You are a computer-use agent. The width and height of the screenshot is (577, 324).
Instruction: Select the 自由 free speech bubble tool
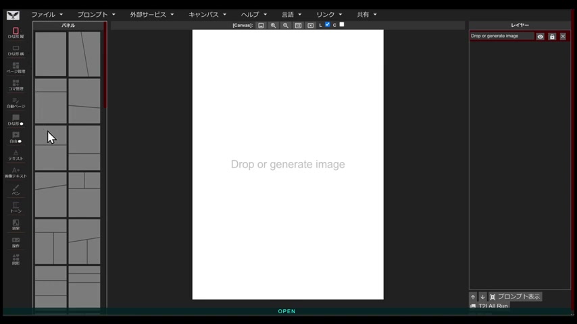(x=16, y=138)
